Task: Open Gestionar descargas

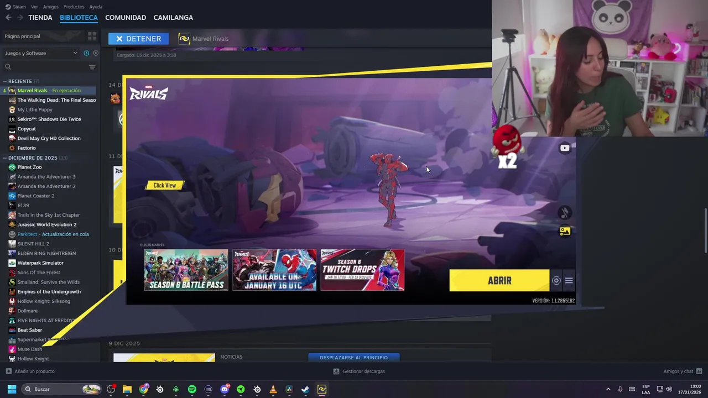Action: (359, 371)
